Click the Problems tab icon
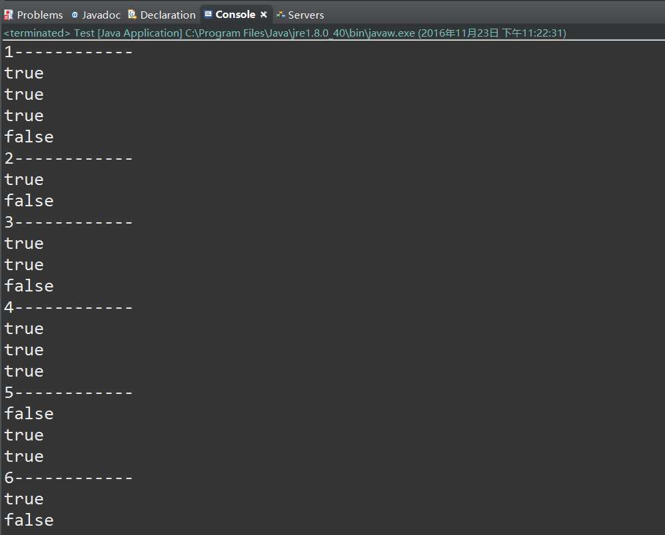The image size is (665, 535). (x=8, y=15)
